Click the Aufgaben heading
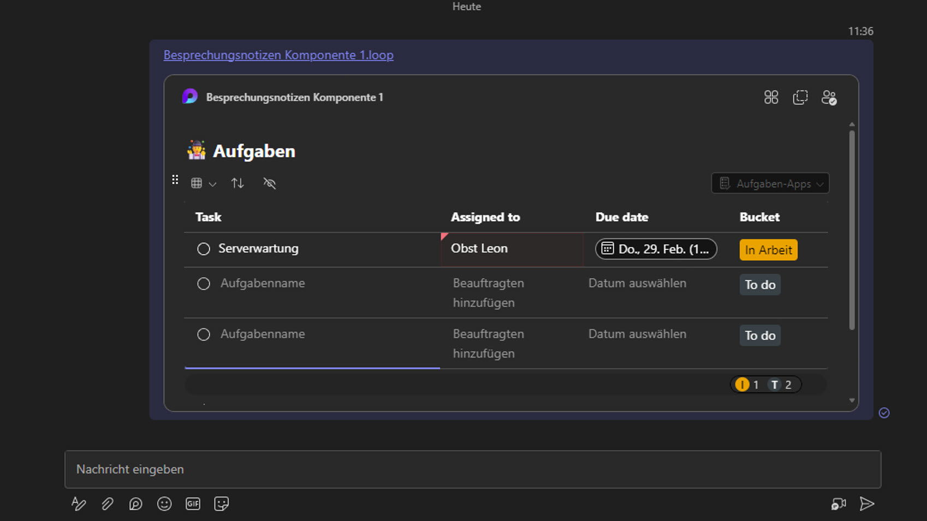The image size is (927, 521). tap(254, 151)
